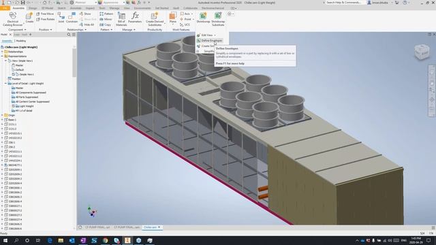The height and width of the screenshot is (245, 436).
Task: Switch to the Manage ribbon tab
Action: click(x=114, y=8)
